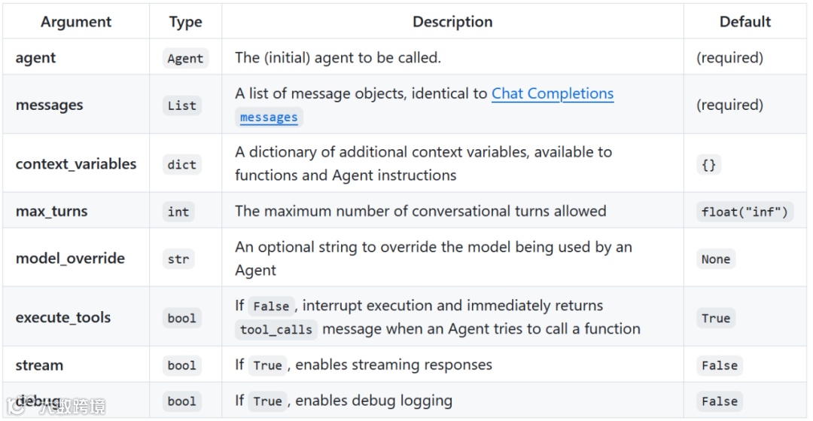Image resolution: width=813 pixels, height=421 pixels.
Task: Click the Default column header
Action: tap(744, 22)
